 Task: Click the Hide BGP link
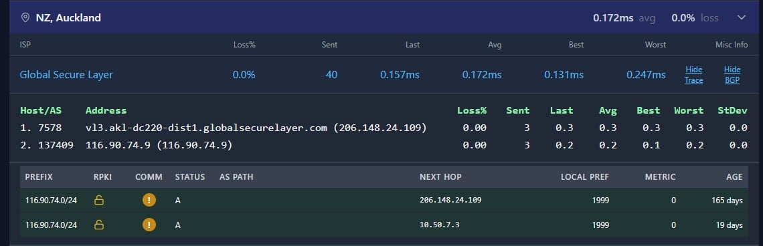pyautogui.click(x=732, y=75)
